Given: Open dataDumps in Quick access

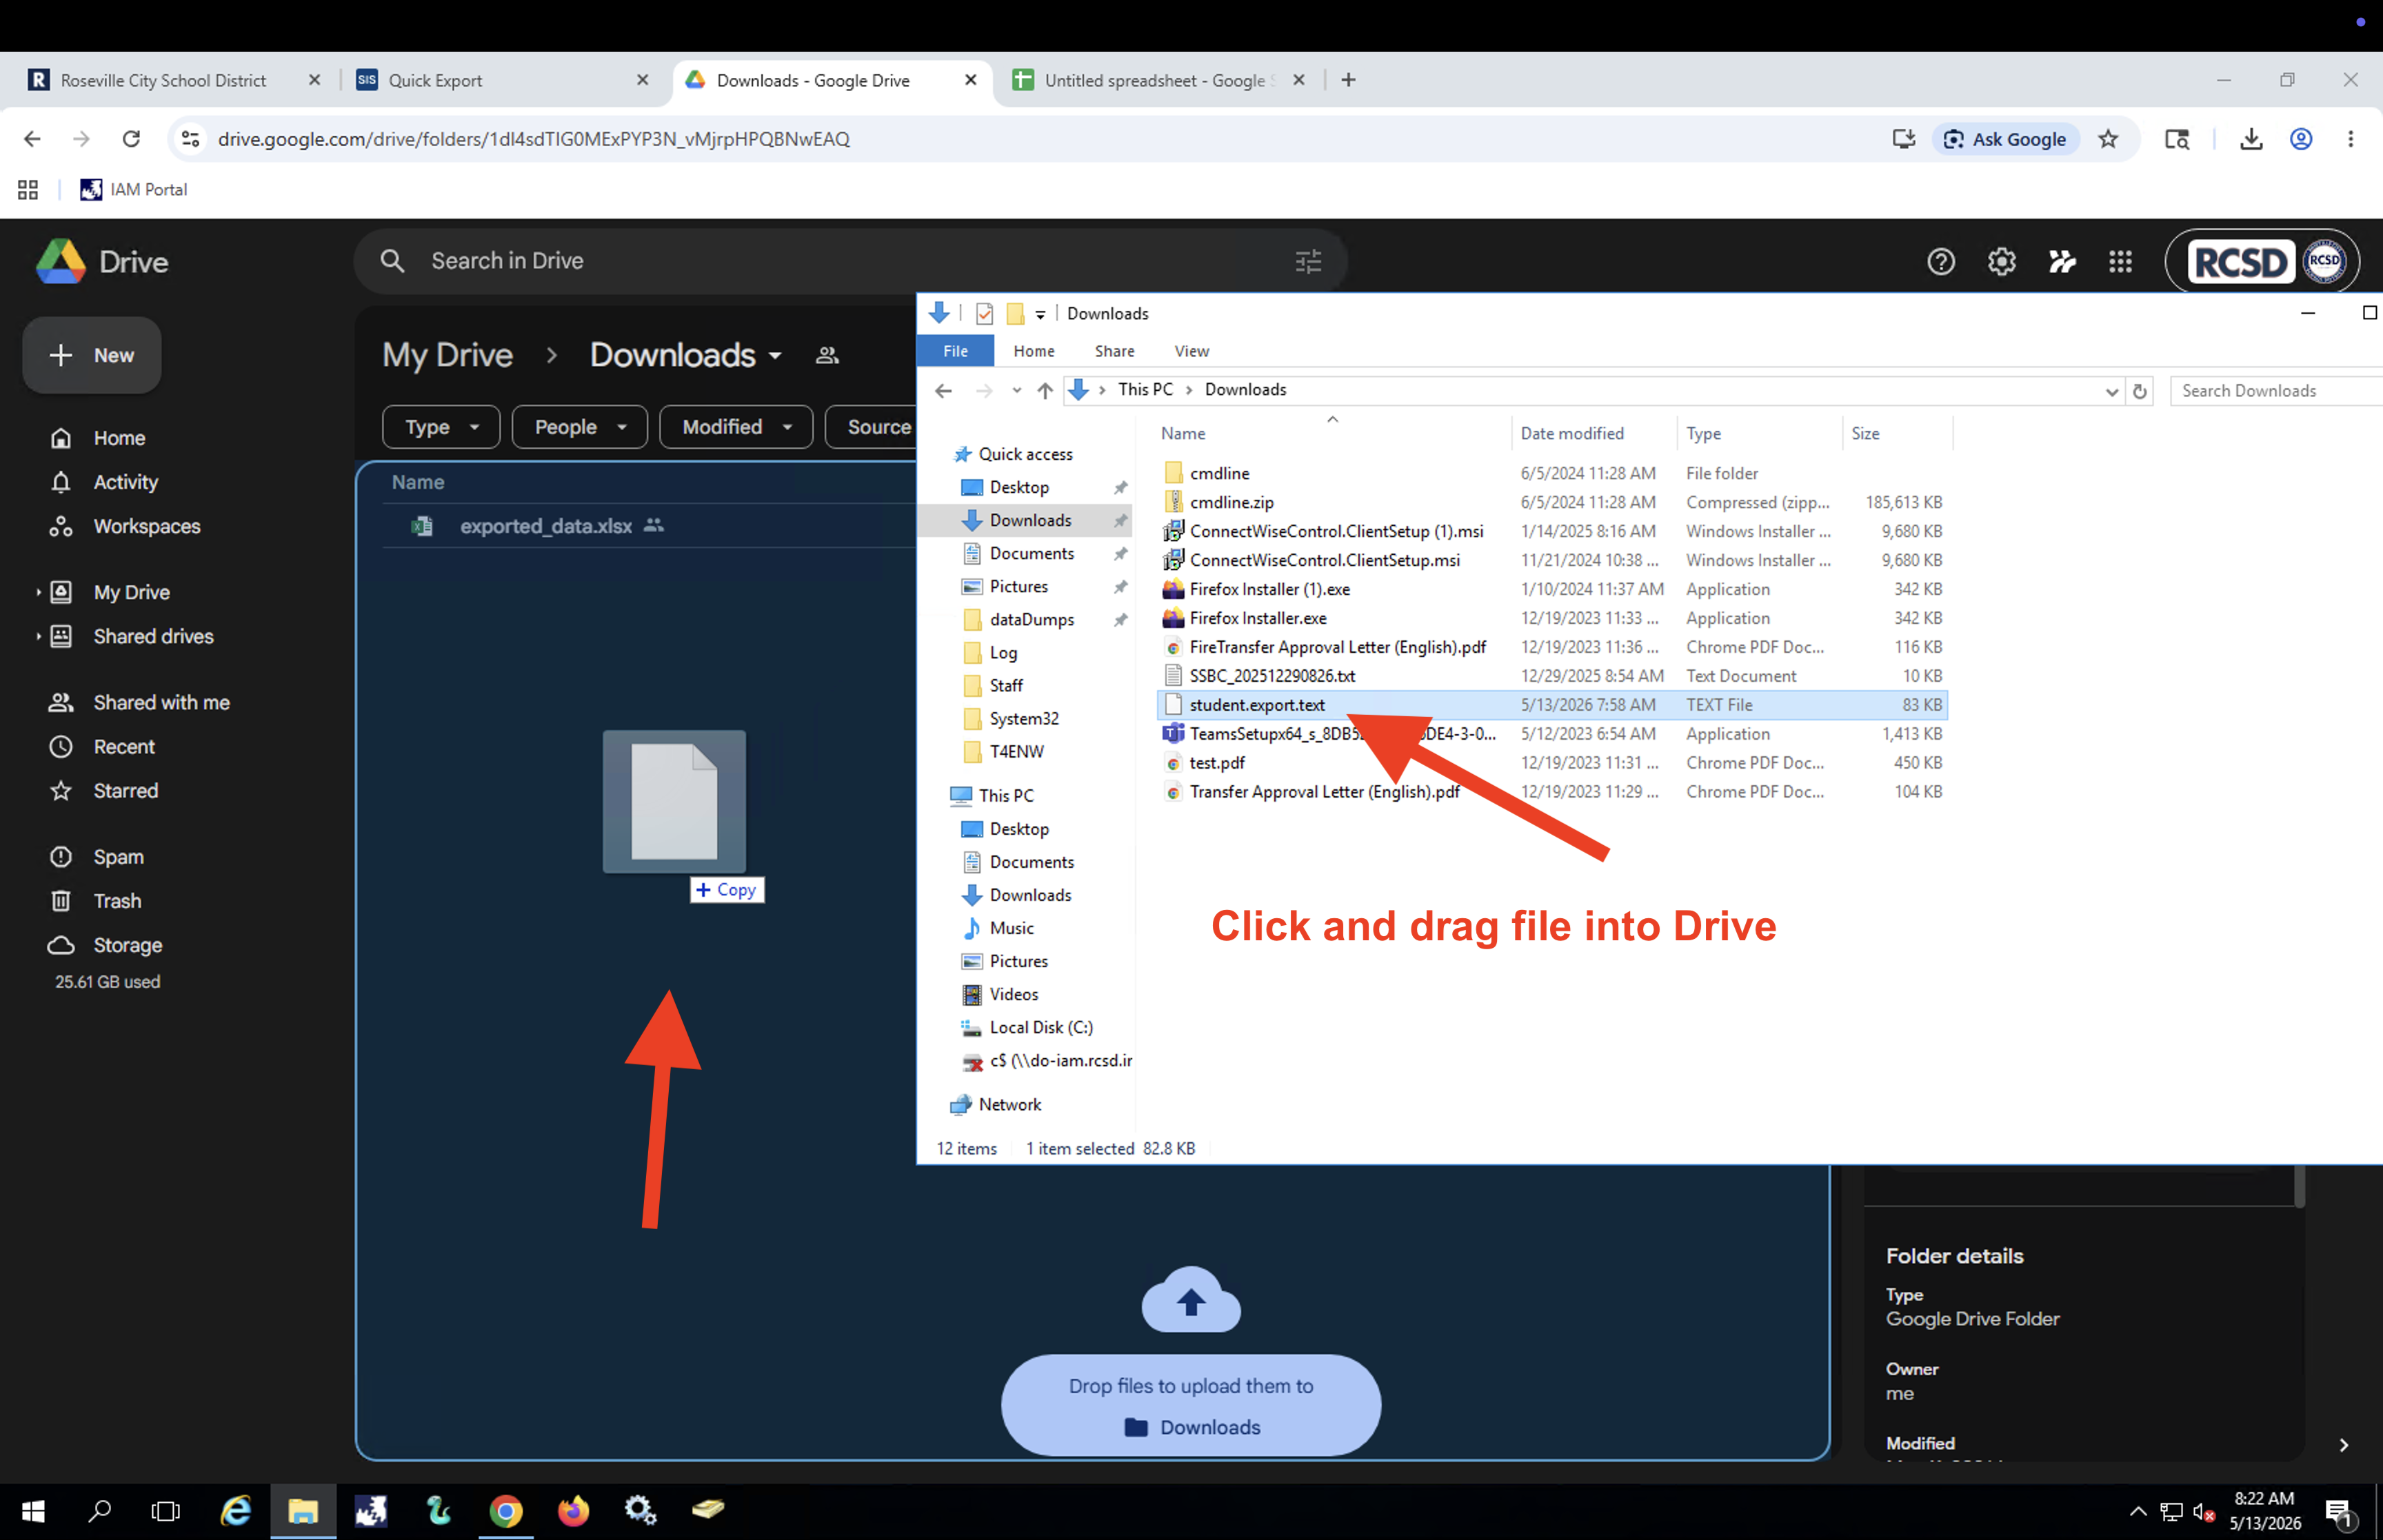Looking at the screenshot, I should [x=1031, y=620].
